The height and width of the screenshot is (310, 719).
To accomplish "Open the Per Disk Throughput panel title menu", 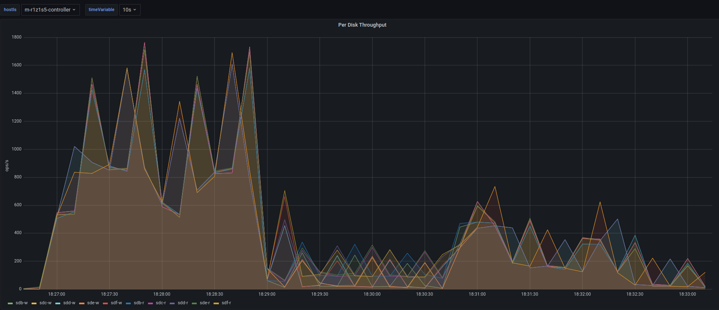I will (362, 25).
